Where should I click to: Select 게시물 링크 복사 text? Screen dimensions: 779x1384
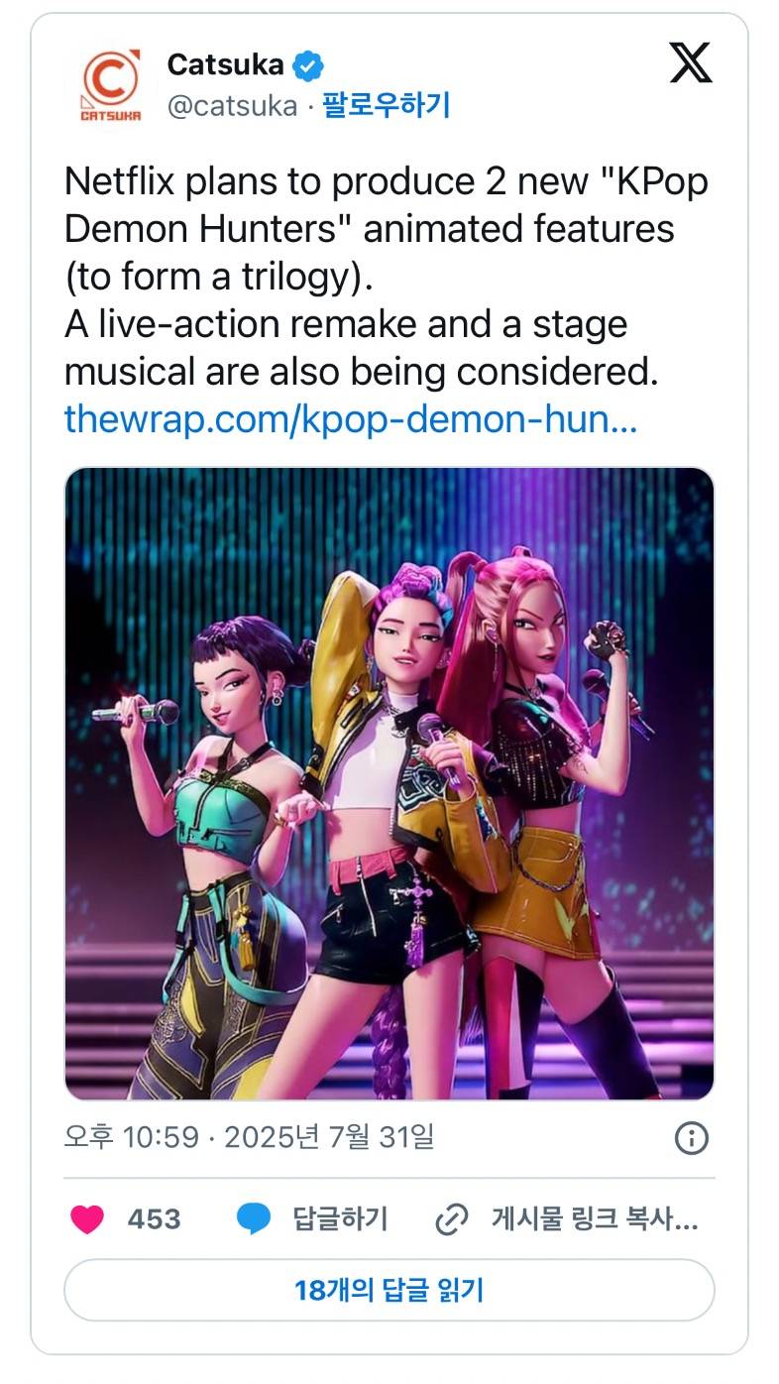[595, 1218]
